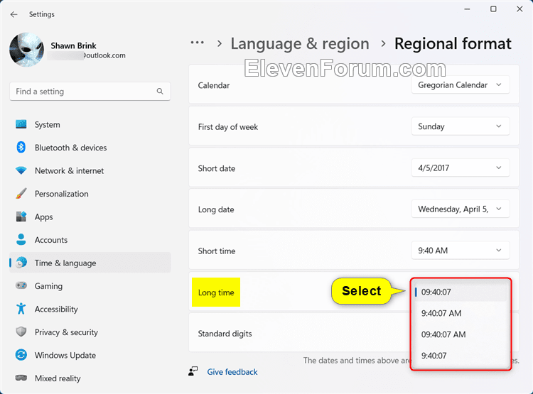Click the Shawn Brink account name

(73, 45)
